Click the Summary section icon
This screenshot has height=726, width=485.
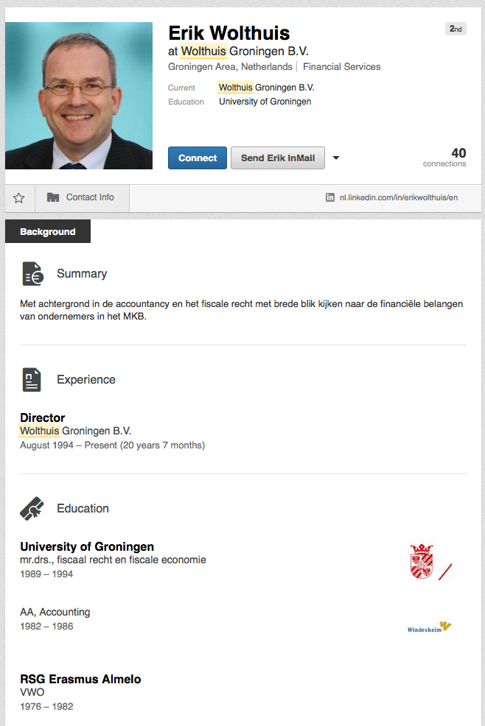(32, 274)
